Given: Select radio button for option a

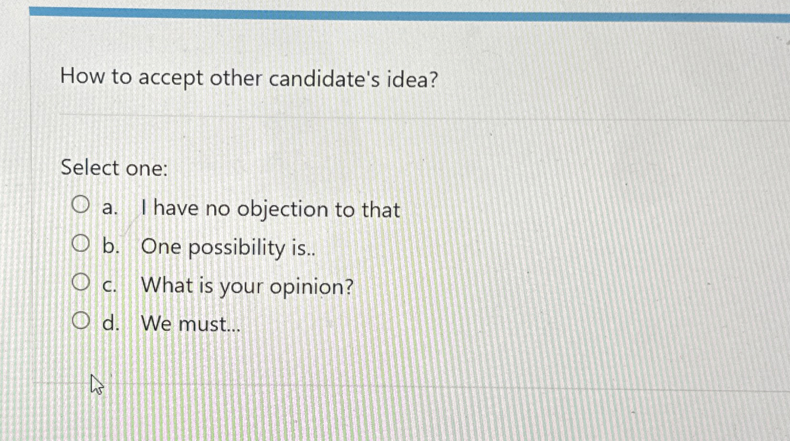Looking at the screenshot, I should point(81,205).
